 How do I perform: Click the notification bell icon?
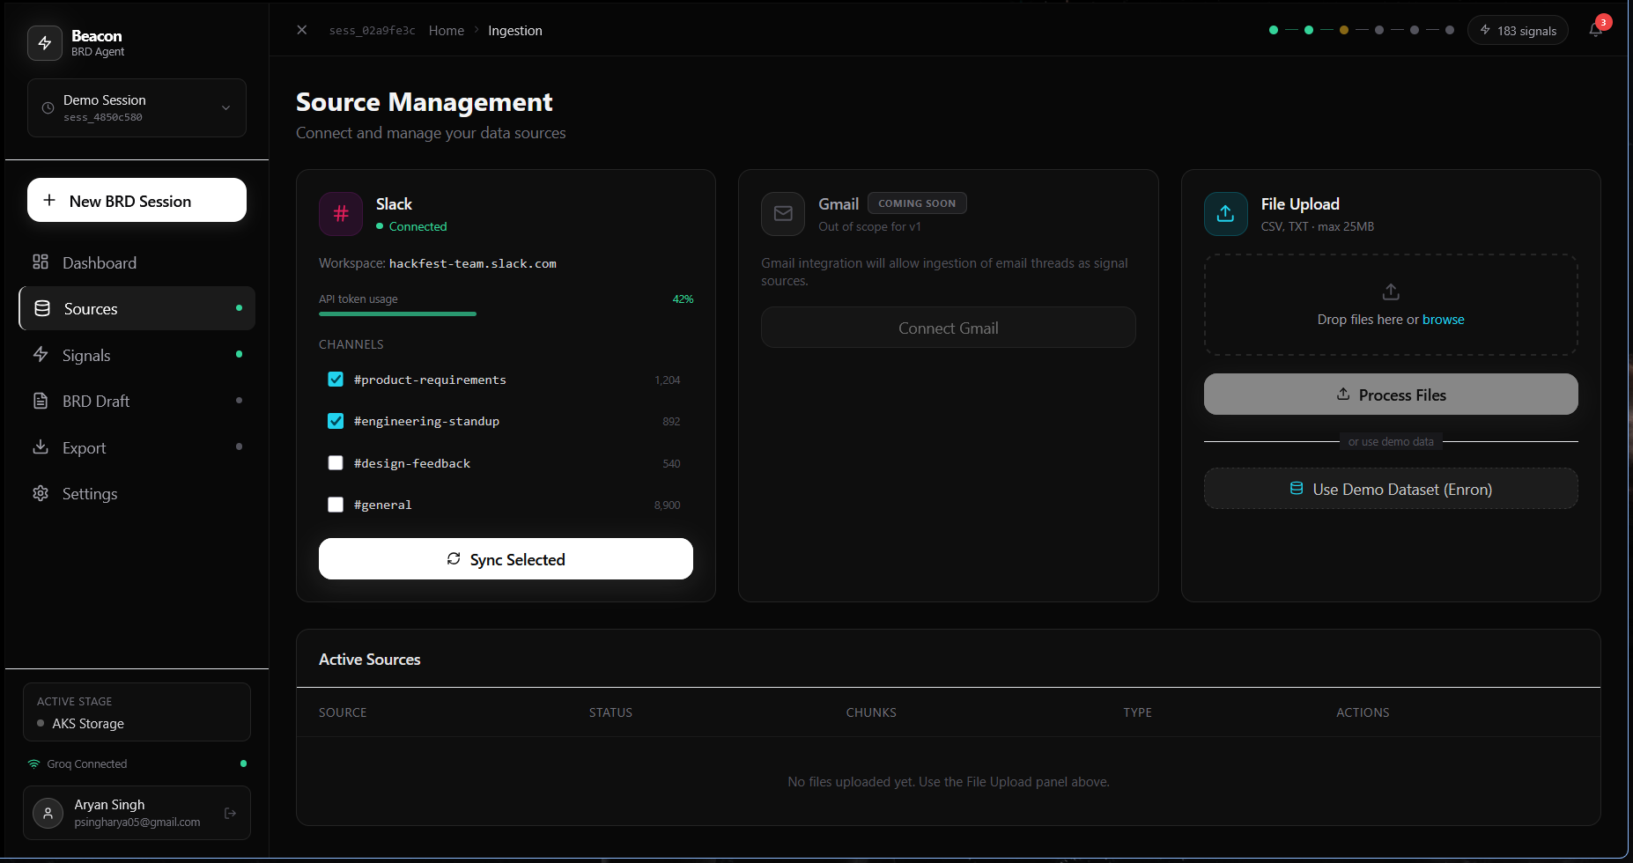click(x=1595, y=30)
